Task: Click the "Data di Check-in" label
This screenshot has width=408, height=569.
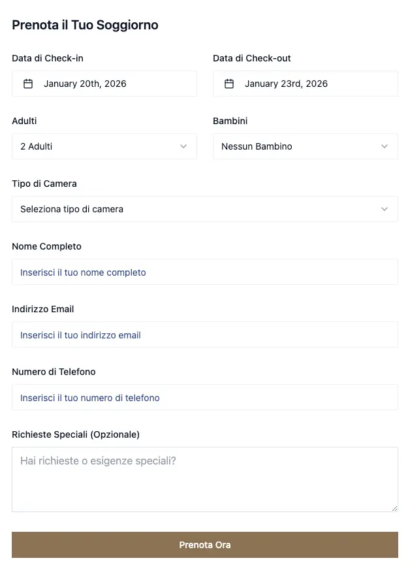Action: [x=48, y=58]
